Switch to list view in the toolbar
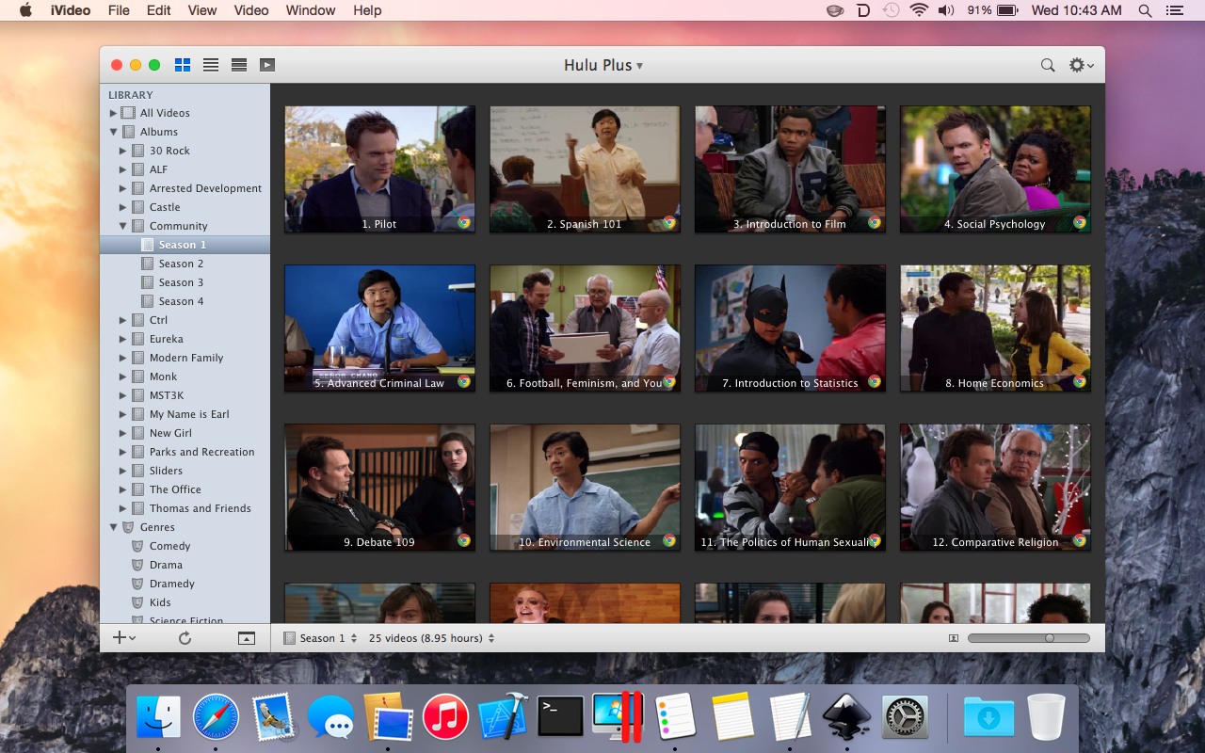 pyautogui.click(x=211, y=64)
